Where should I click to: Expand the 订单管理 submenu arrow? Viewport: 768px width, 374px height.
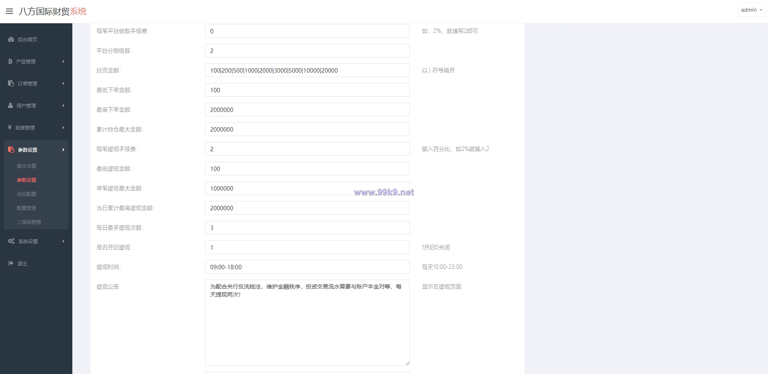[x=63, y=83]
